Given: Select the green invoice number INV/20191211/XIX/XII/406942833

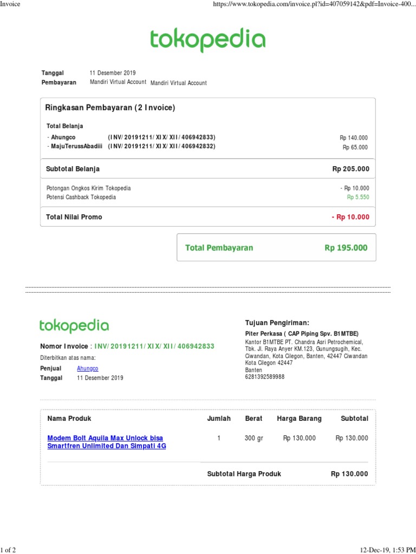Looking at the screenshot, I should (154, 346).
